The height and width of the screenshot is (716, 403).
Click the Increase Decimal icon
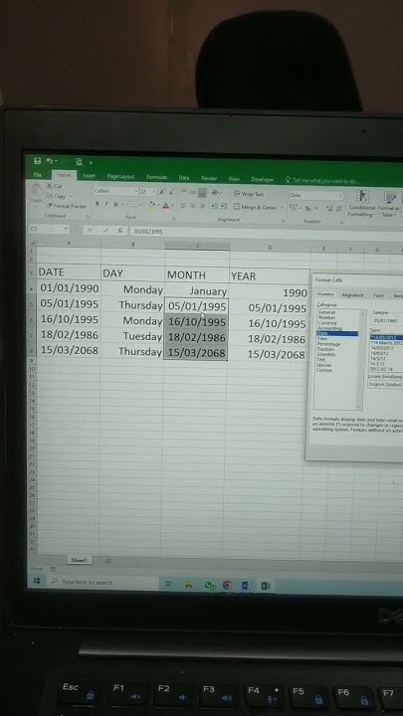pos(329,209)
